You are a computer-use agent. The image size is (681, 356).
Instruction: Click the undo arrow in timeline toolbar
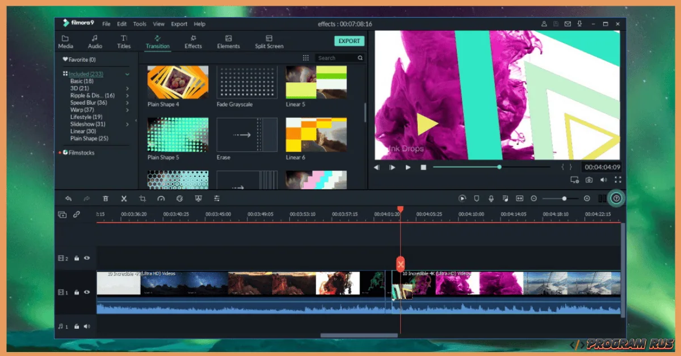click(x=68, y=198)
